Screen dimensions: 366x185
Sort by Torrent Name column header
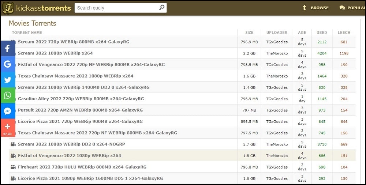[x=27, y=33]
